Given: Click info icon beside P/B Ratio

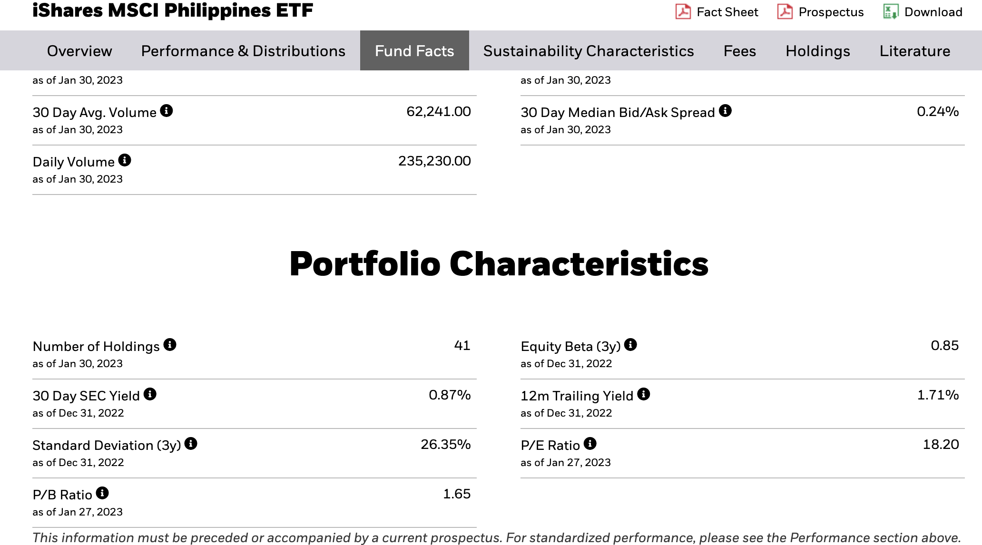Looking at the screenshot, I should click(x=102, y=493).
